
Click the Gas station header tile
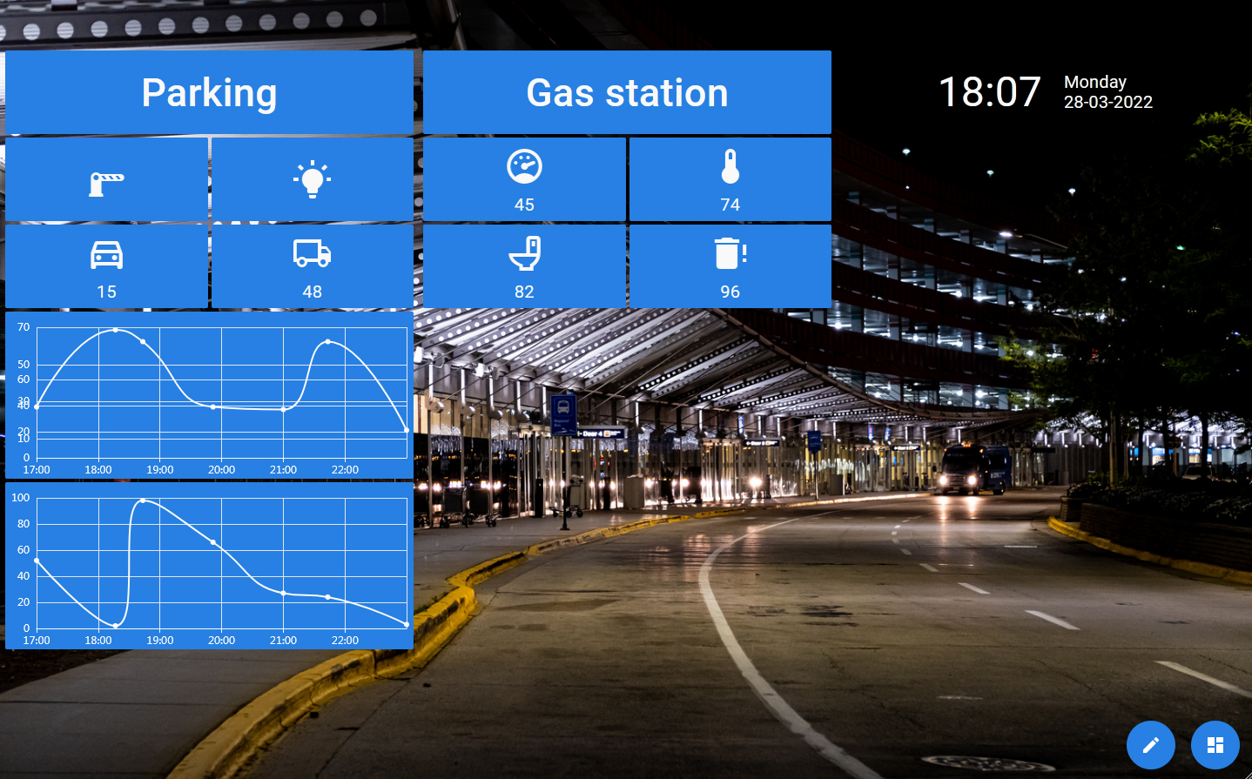click(627, 92)
